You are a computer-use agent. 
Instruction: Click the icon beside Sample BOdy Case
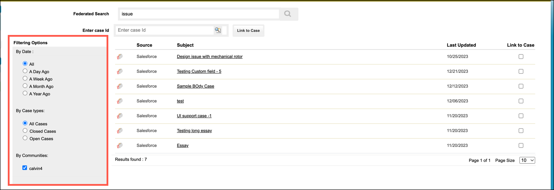[x=120, y=86]
